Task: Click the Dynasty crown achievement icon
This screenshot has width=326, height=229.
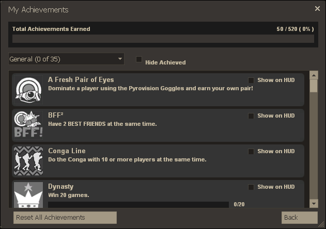Action: click(x=28, y=194)
